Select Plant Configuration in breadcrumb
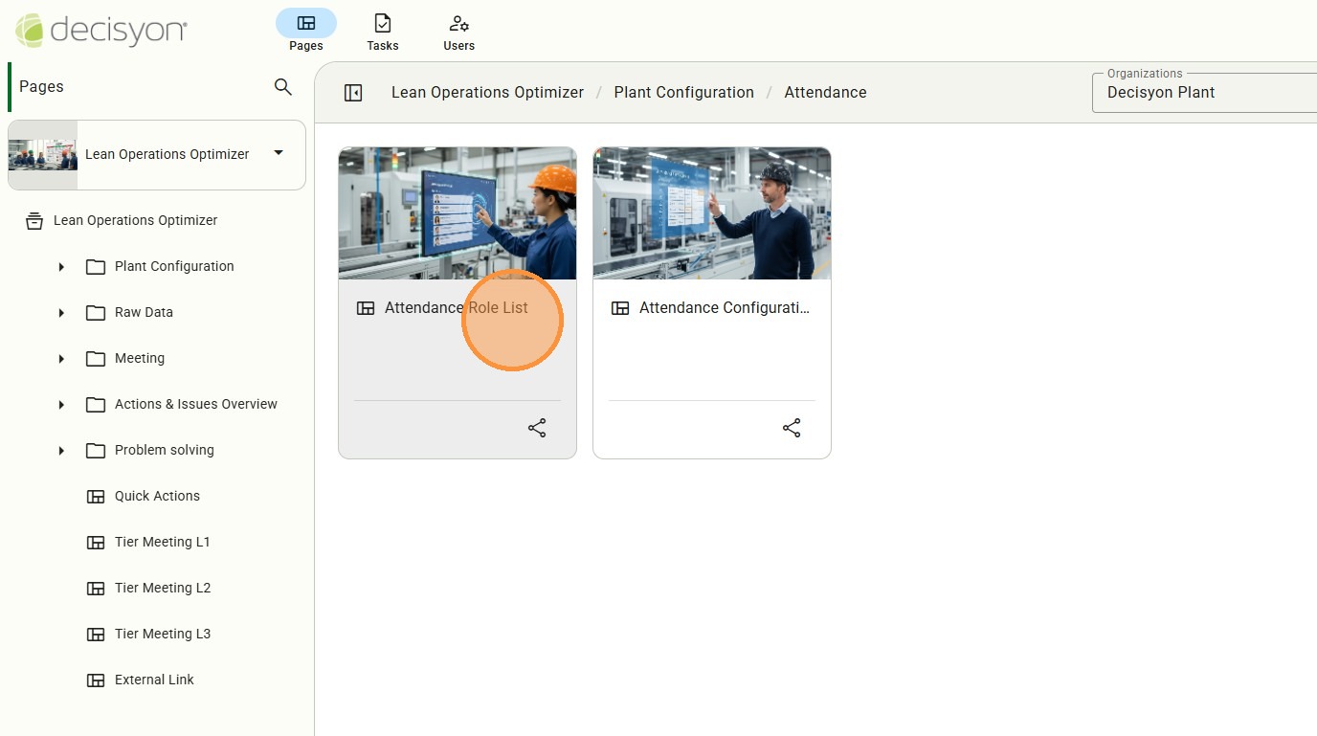 pos(683,93)
